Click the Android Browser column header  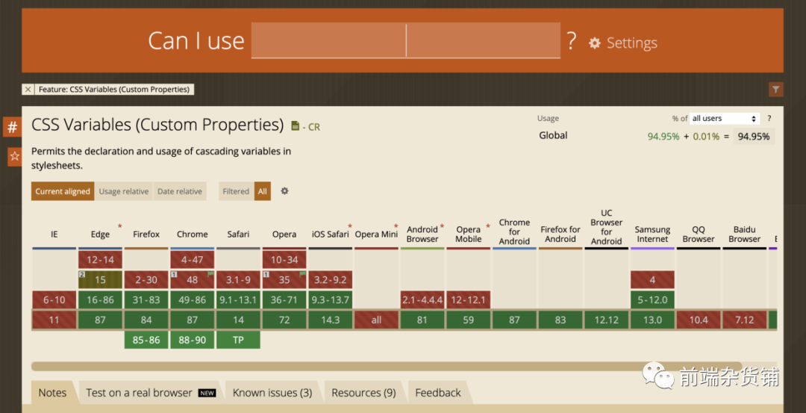422,234
